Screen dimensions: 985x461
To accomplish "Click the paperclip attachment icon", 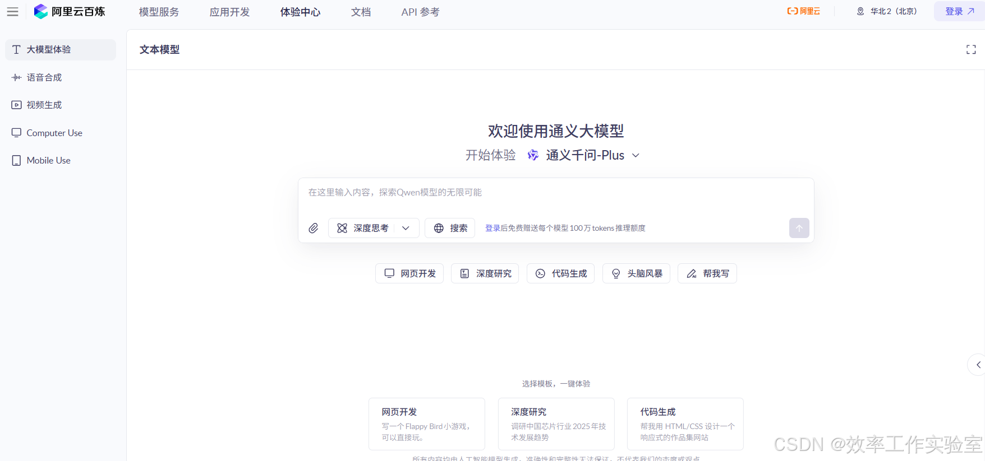I will [314, 228].
